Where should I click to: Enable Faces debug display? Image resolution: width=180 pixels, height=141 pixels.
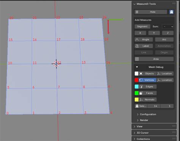tap(148, 93)
